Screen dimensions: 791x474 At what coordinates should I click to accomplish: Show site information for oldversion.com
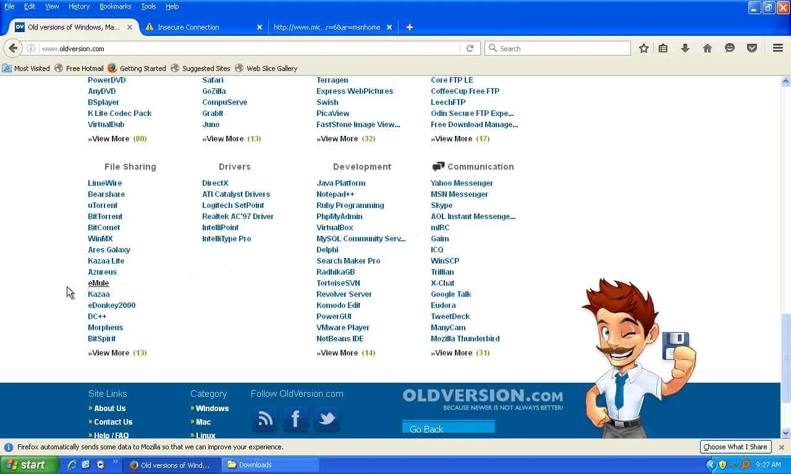pyautogui.click(x=31, y=48)
